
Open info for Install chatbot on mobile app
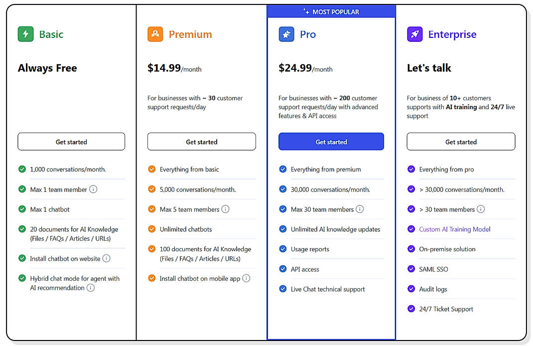pyautogui.click(x=246, y=279)
